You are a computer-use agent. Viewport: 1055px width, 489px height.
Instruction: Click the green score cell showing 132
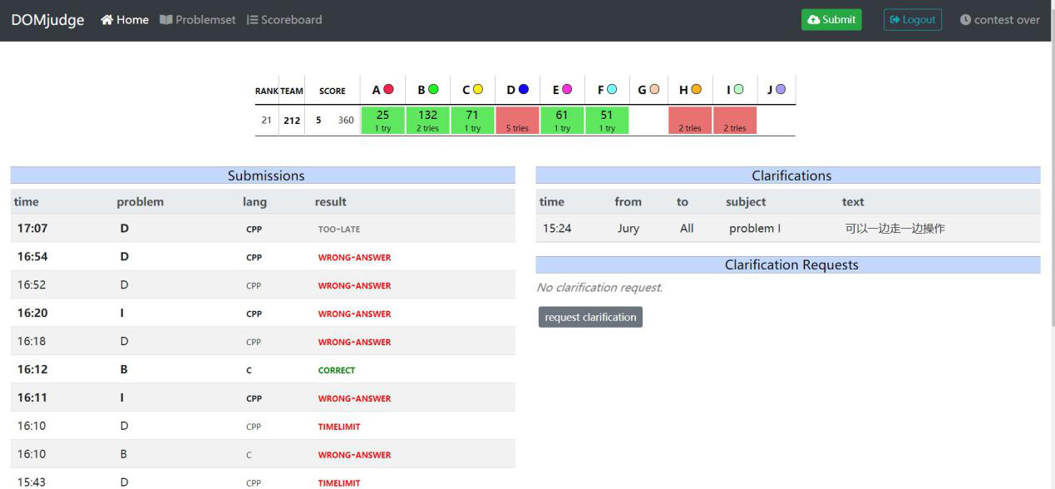(x=427, y=121)
